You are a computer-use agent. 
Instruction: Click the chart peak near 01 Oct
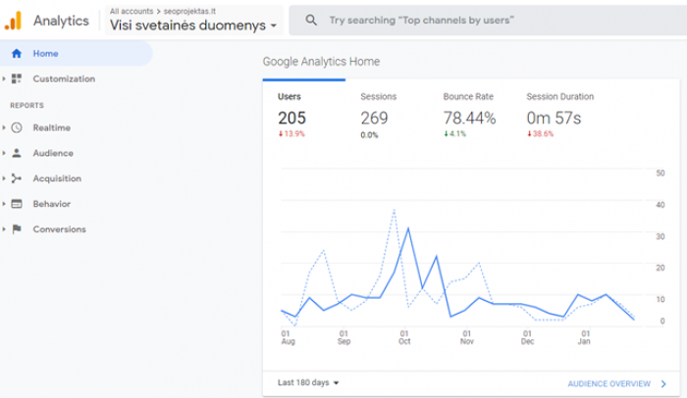point(408,228)
